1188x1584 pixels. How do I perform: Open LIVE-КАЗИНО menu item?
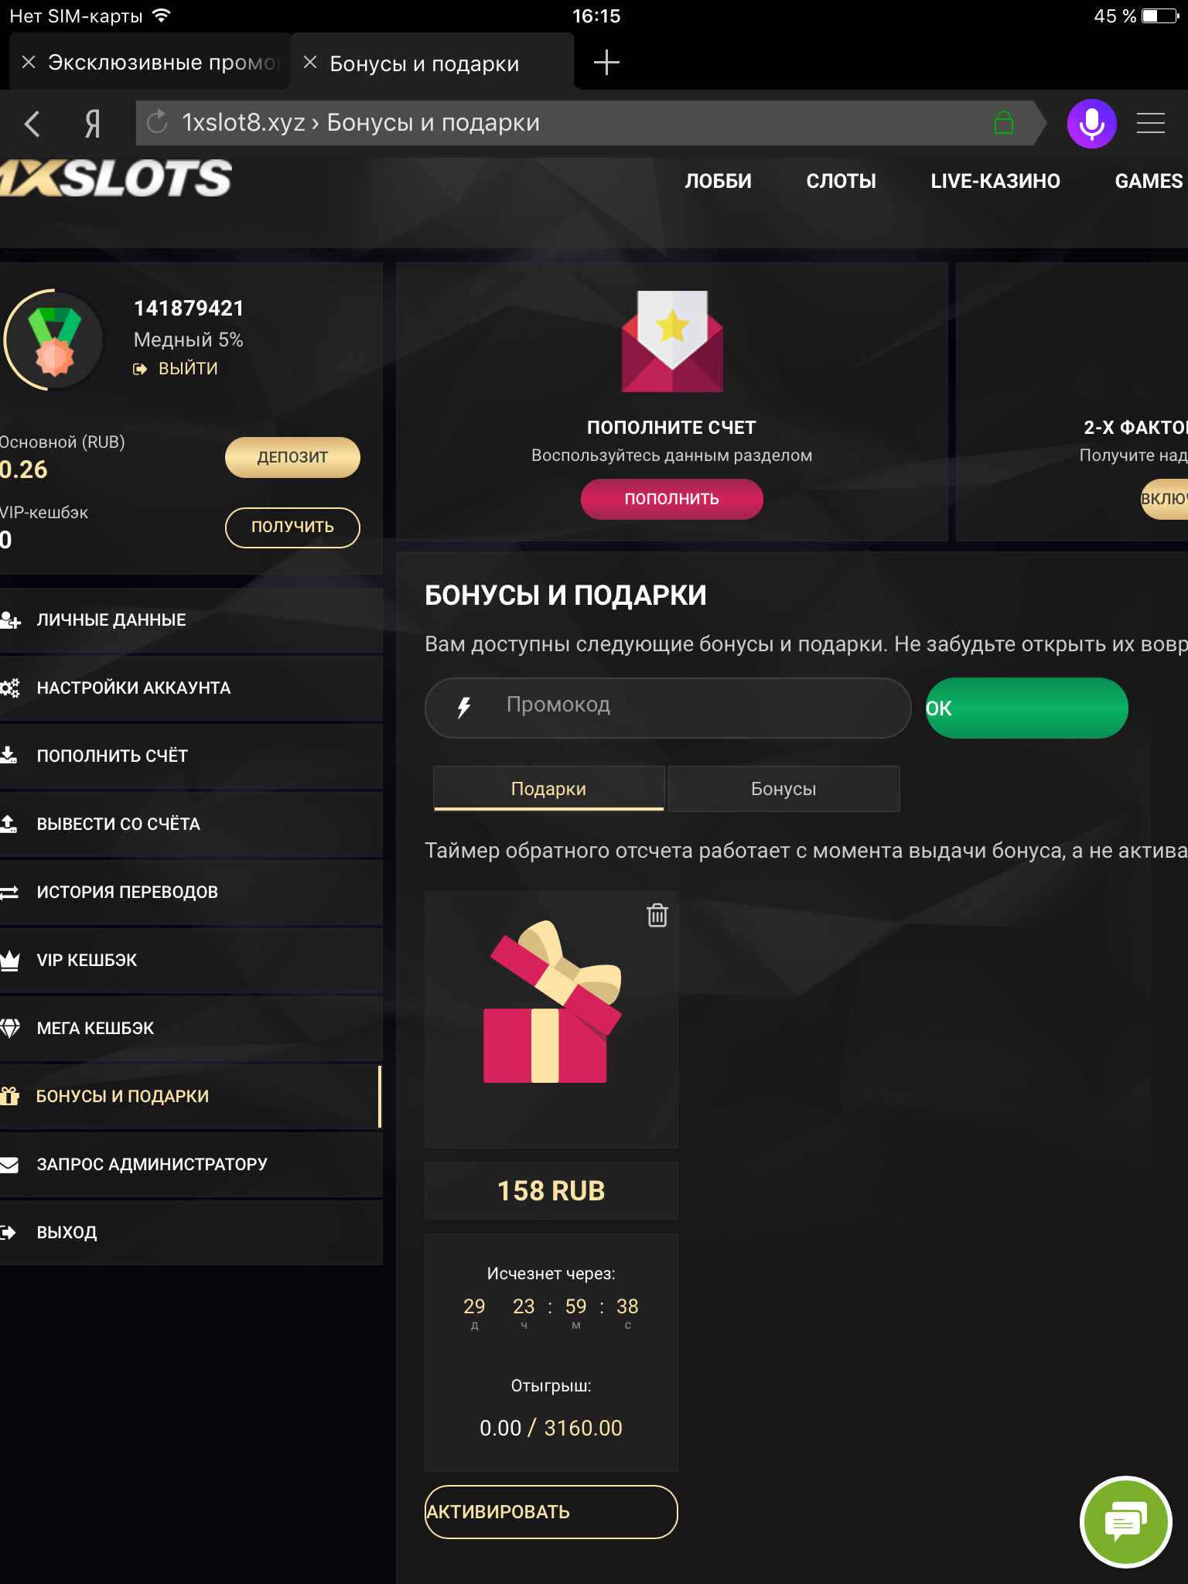click(995, 181)
